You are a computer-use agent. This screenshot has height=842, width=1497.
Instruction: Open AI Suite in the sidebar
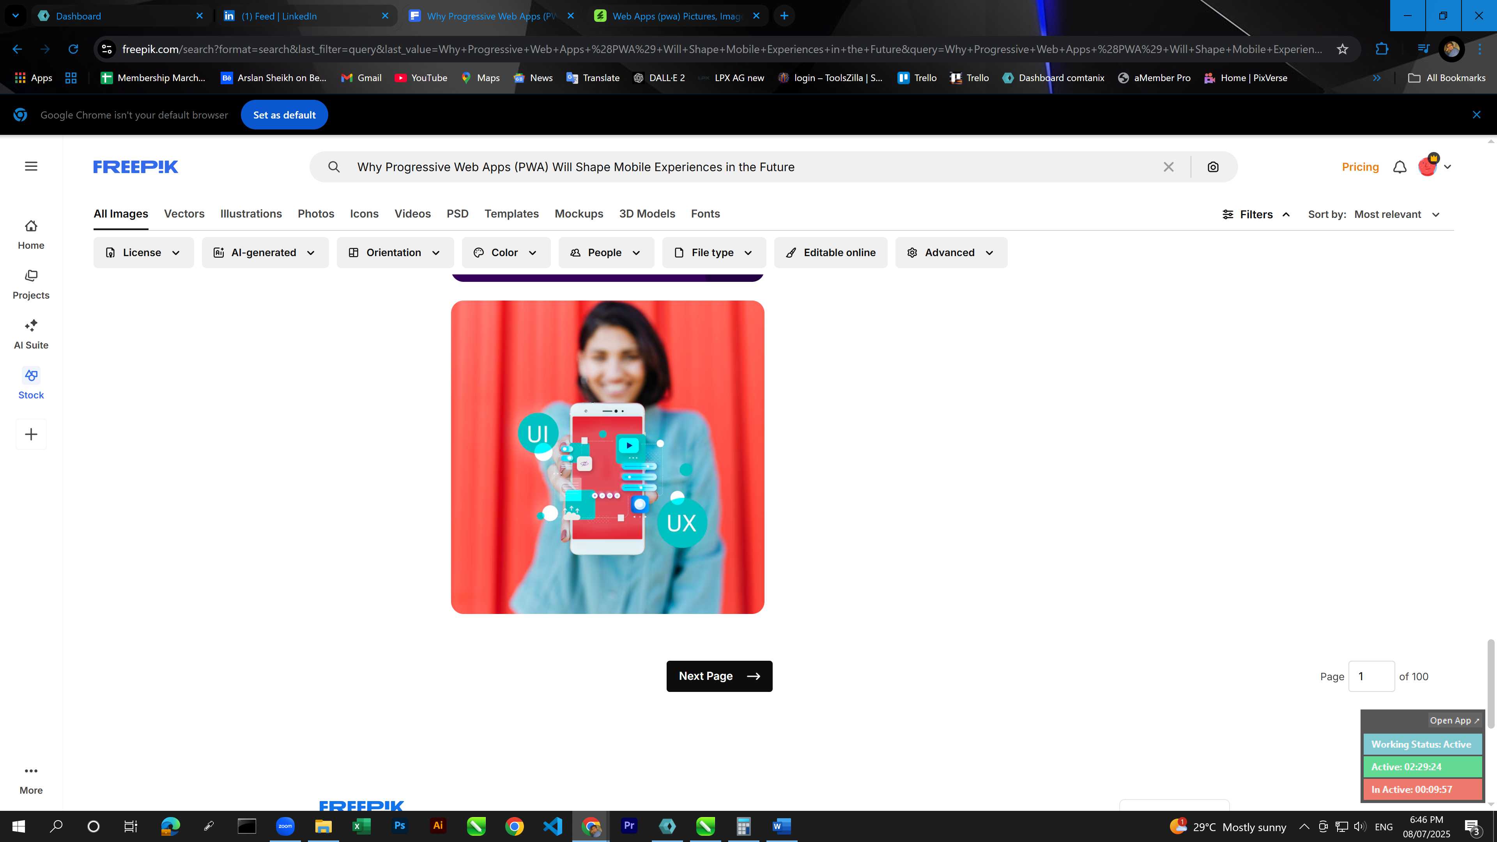click(x=31, y=335)
